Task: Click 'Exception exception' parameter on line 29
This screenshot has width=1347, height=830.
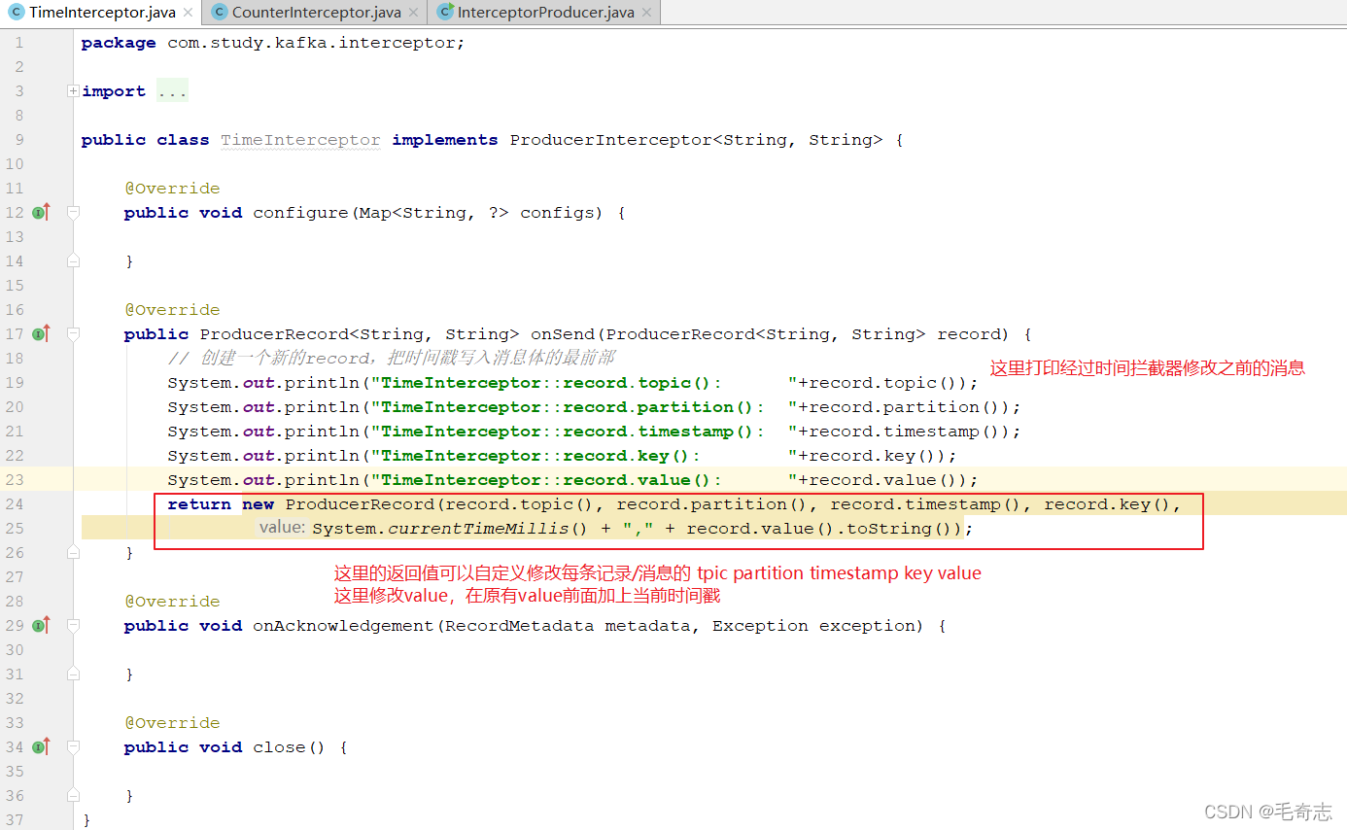Action: point(819,626)
